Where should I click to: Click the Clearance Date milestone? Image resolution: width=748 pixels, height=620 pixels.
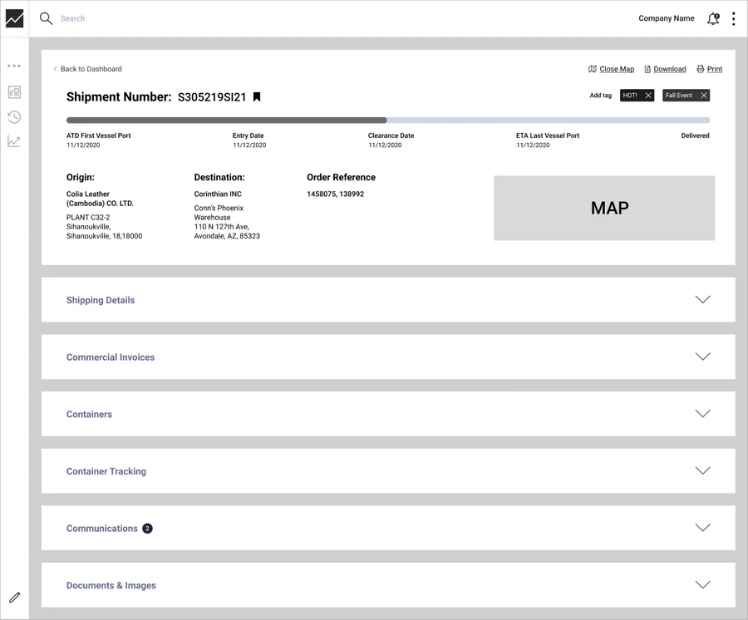[391, 140]
